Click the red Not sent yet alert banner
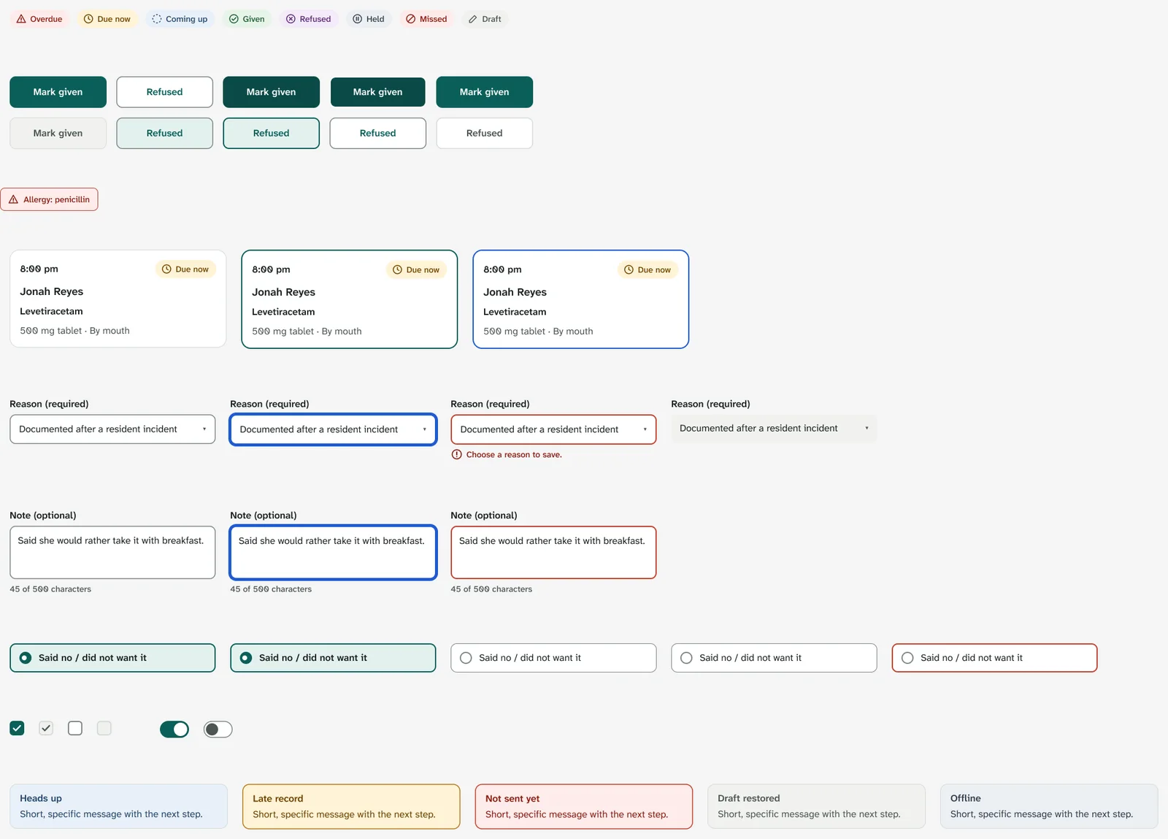Screen dimensions: 1168x839 (584, 806)
